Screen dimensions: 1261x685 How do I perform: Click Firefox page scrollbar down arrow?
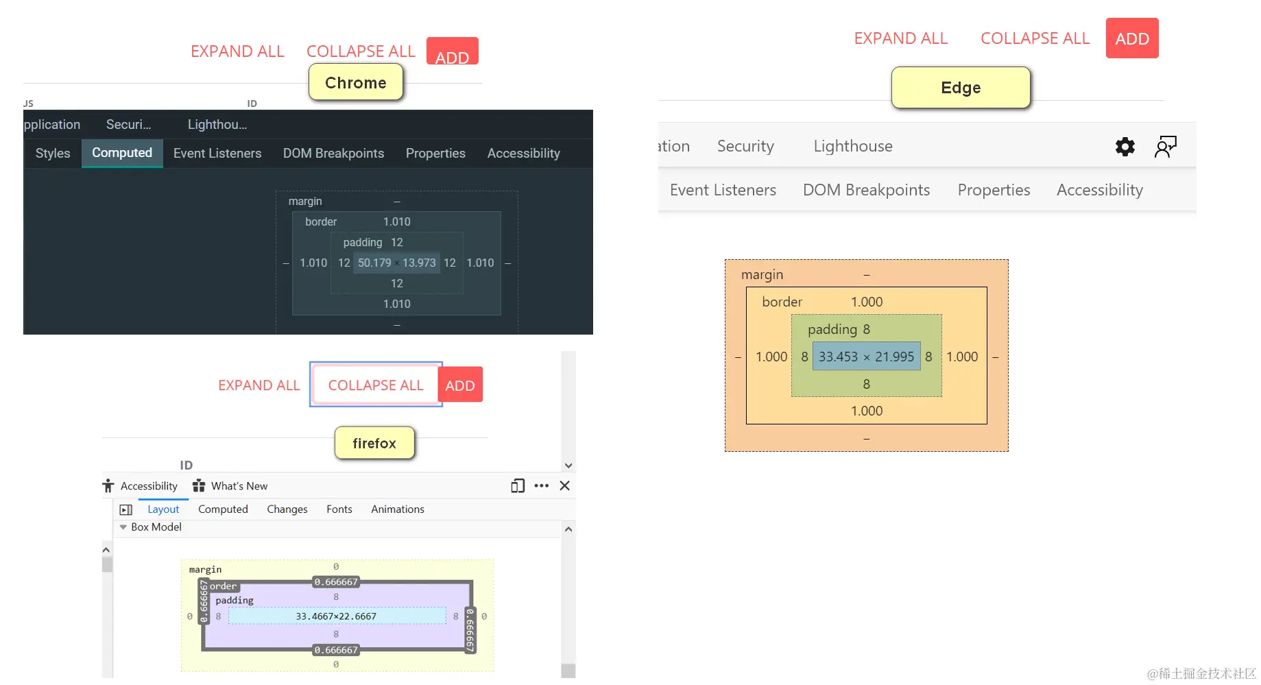[568, 466]
